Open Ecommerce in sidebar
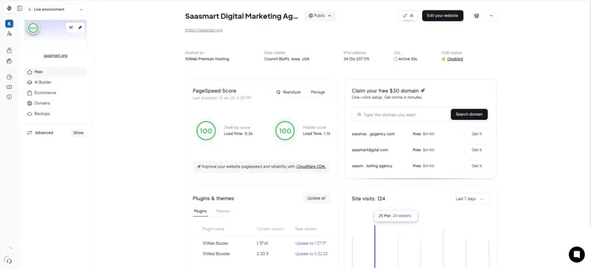This screenshot has width=591, height=269. [56, 93]
